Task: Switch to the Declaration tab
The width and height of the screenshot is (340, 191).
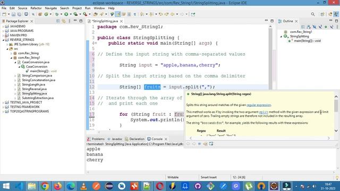Action: [x=134, y=139]
